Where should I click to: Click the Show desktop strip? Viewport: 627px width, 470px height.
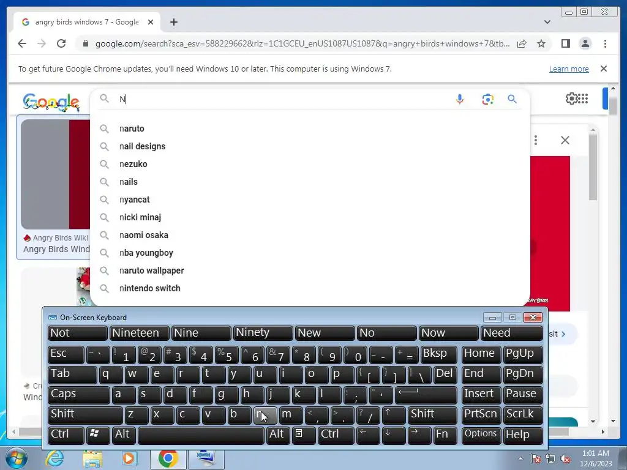(x=623, y=458)
